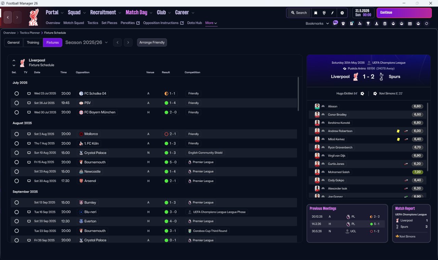Click the Liverpool LFC crest in header
438x260 pixels.
[x=34, y=17]
